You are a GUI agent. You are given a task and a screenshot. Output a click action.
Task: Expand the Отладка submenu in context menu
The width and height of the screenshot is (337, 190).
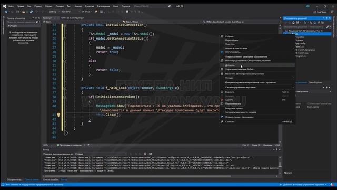point(257,78)
